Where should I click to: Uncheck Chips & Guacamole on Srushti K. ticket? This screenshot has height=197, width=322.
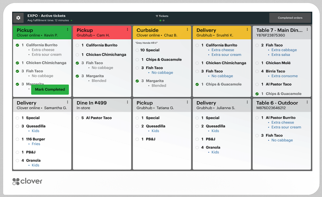197,84
